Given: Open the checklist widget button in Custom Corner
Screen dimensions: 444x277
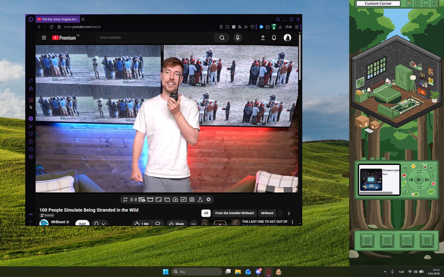Looking at the screenshot, I should pyautogui.click(x=387, y=241).
